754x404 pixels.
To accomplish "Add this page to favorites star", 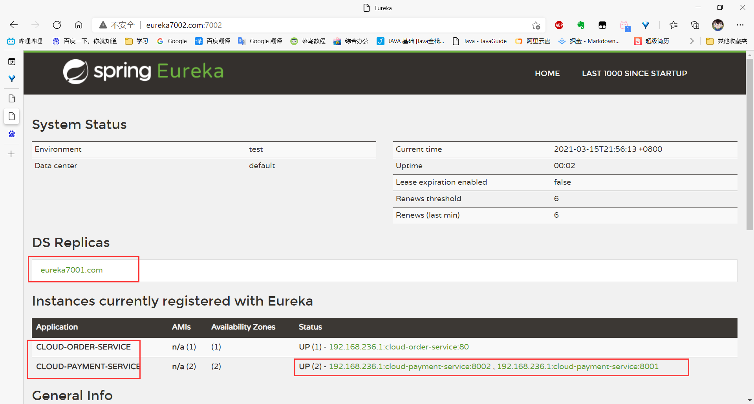I will pyautogui.click(x=536, y=25).
